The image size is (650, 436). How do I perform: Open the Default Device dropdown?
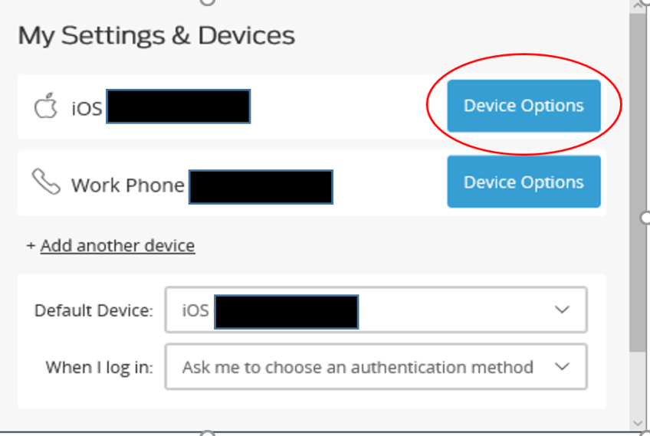tap(376, 310)
